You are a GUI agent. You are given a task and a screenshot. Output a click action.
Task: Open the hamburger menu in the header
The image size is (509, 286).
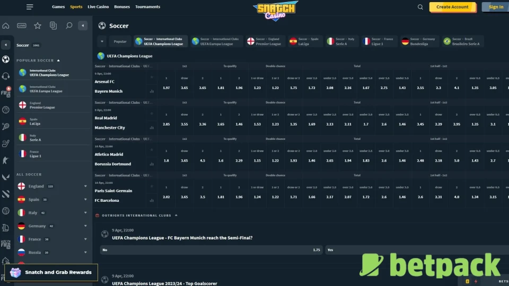click(x=30, y=7)
